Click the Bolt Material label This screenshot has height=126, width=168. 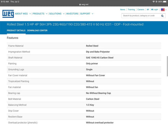click(x=14, y=99)
